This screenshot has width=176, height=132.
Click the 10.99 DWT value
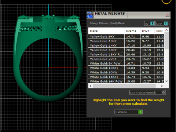pyautogui.click(x=146, y=45)
